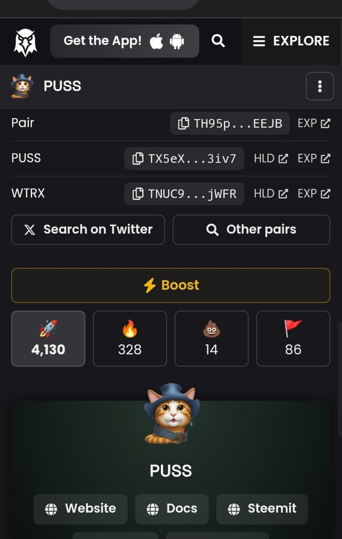The height and width of the screenshot is (539, 342).
Task: Click the yellow Boost button
Action: point(170,286)
